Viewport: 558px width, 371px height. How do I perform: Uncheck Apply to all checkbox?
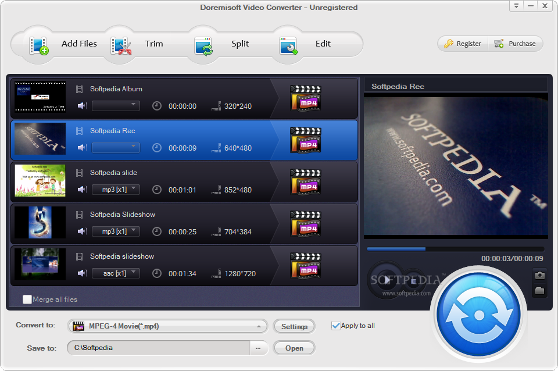[x=335, y=326]
